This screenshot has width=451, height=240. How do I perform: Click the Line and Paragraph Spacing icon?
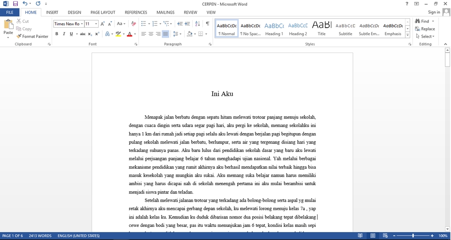coord(176,34)
